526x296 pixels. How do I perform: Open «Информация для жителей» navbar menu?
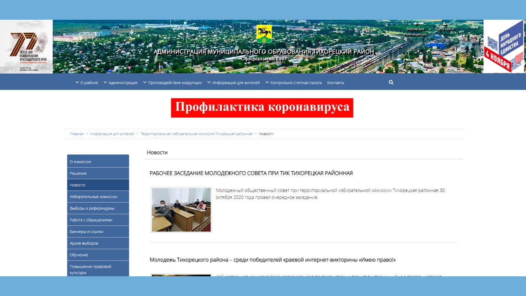coord(233,83)
